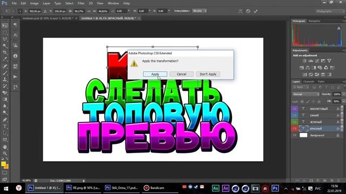Open the Filter menu

point(81,3)
